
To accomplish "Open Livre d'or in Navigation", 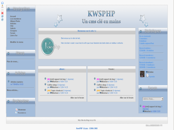I will (x=14, y=35).
